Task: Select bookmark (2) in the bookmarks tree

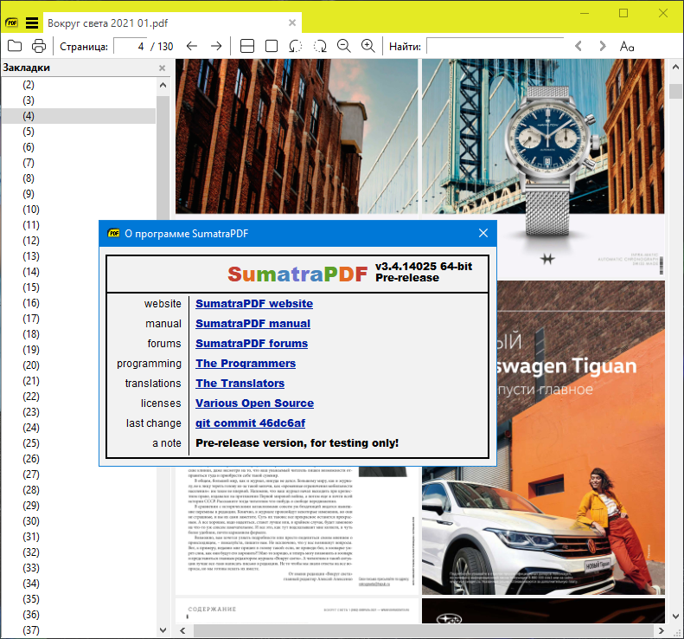Action: [x=29, y=85]
